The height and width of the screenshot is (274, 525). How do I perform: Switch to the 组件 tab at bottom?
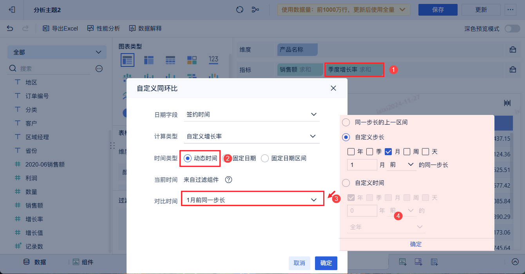point(83,262)
